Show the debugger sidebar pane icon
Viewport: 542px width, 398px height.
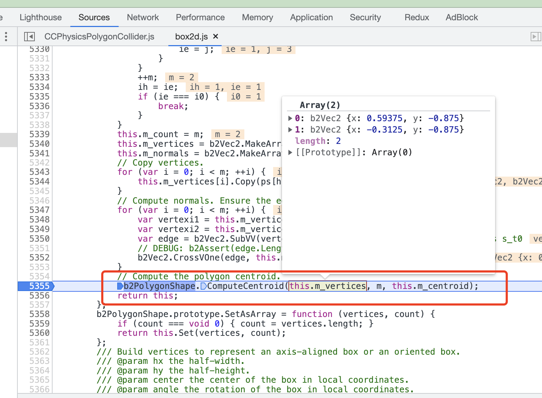pyautogui.click(x=536, y=36)
